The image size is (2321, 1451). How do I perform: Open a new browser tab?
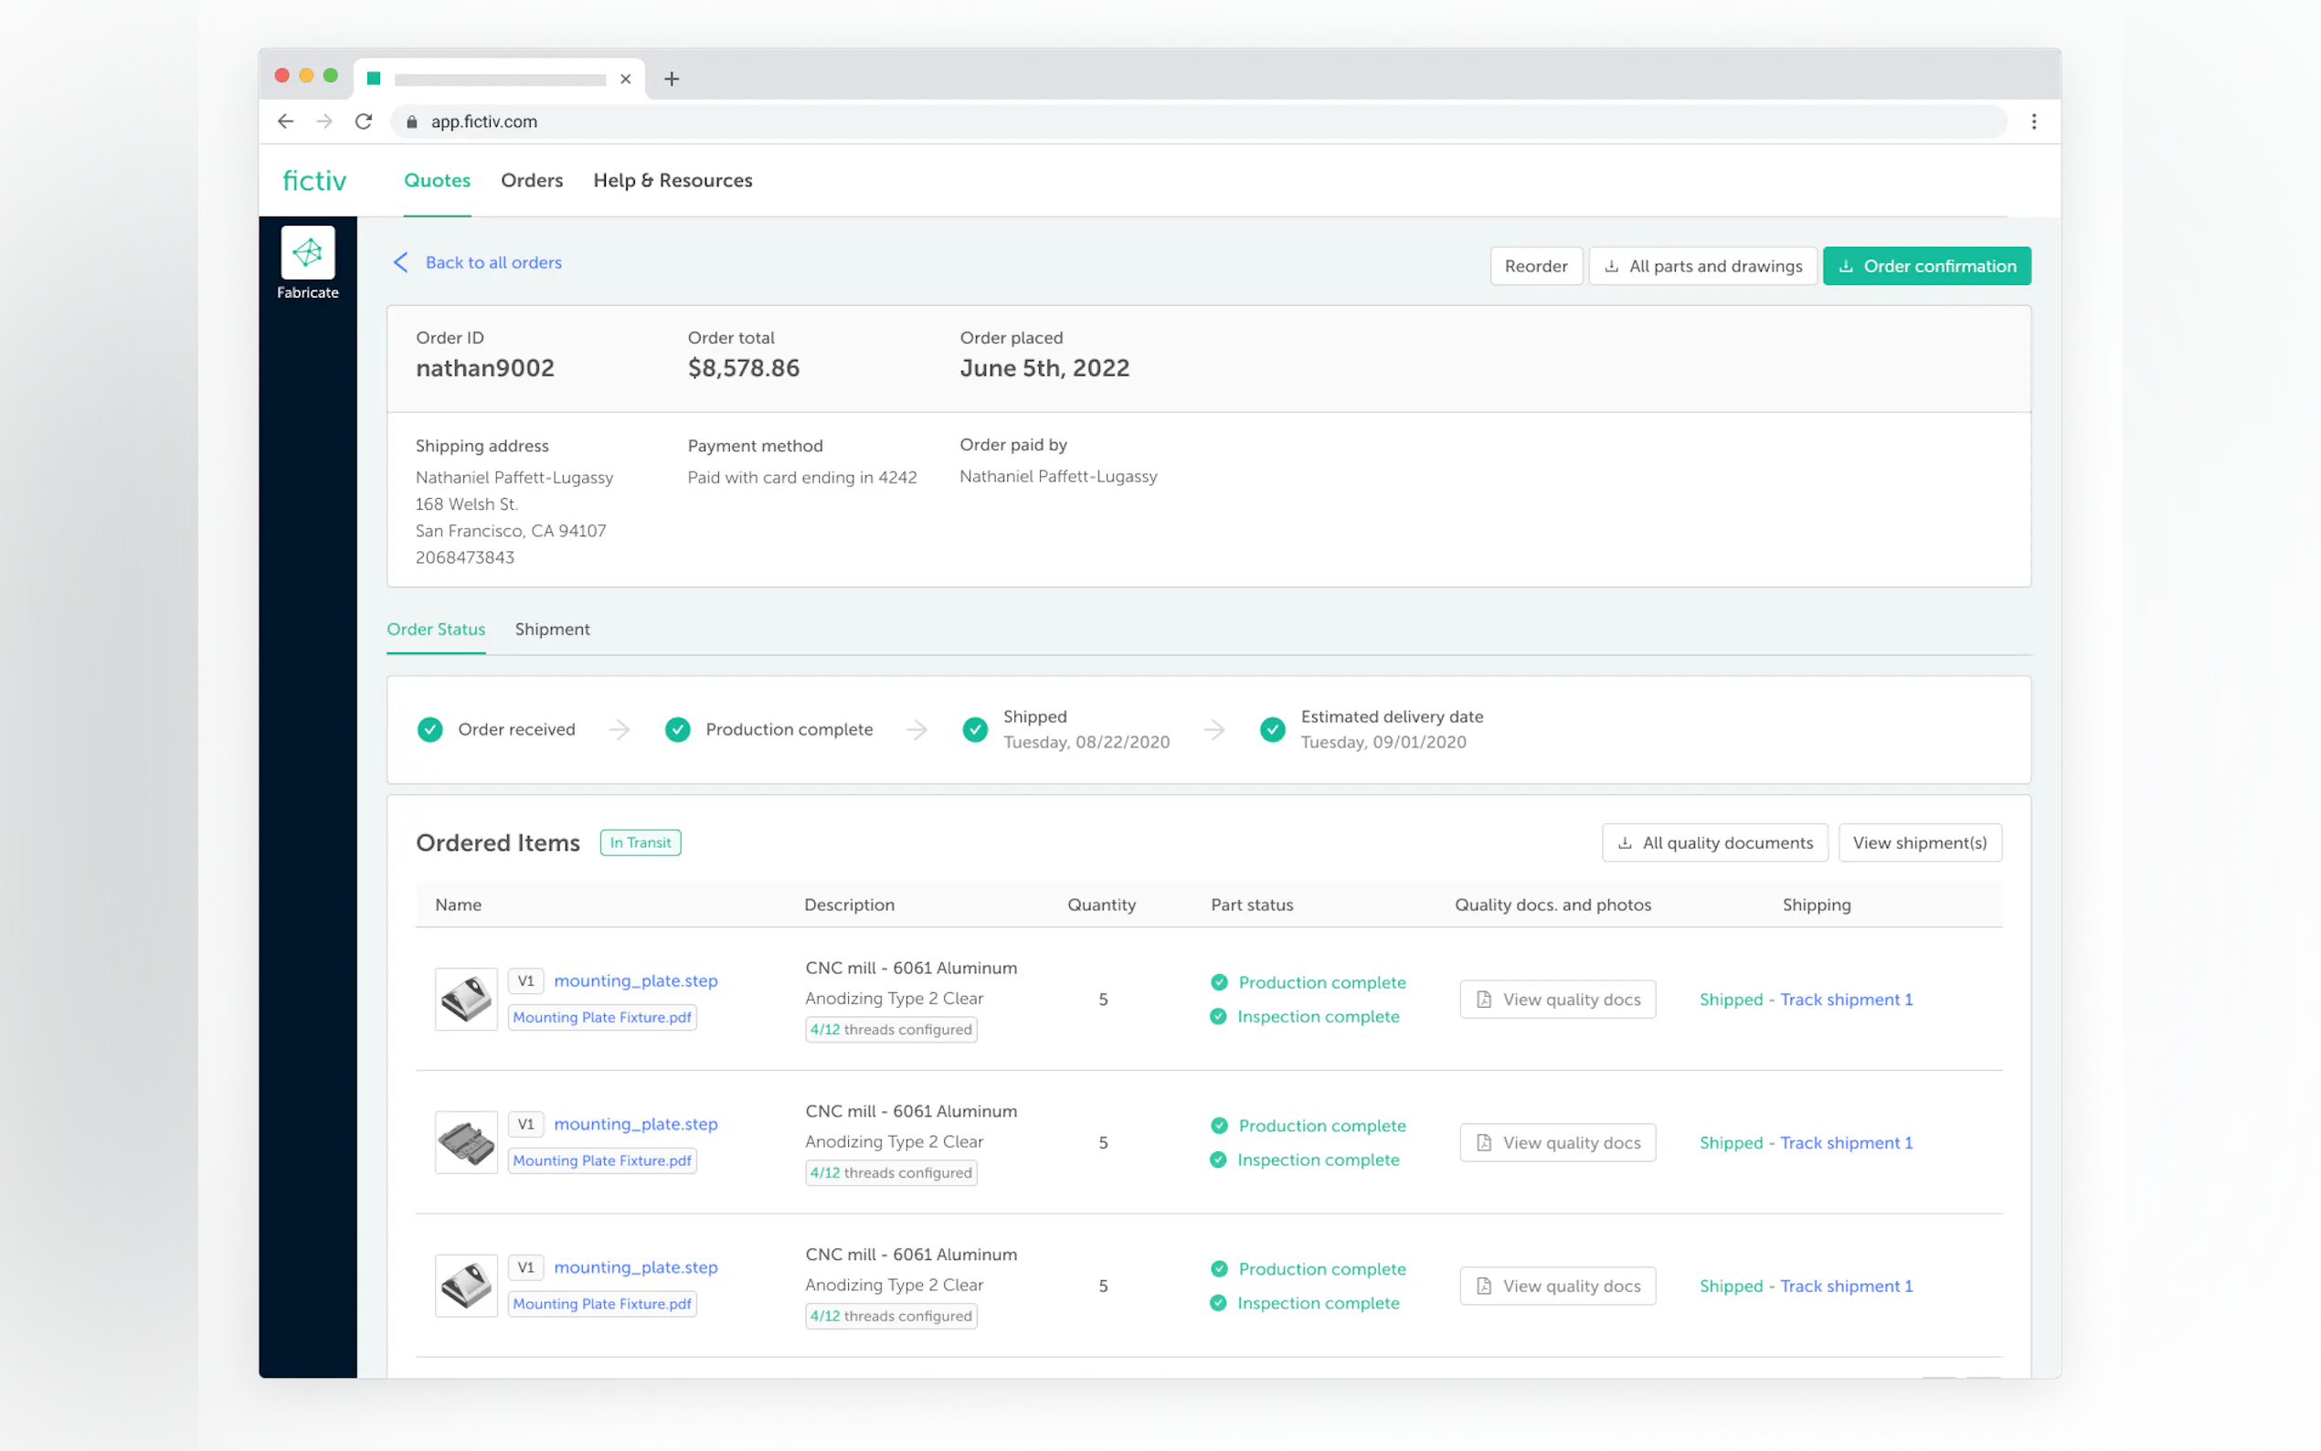pos(672,79)
